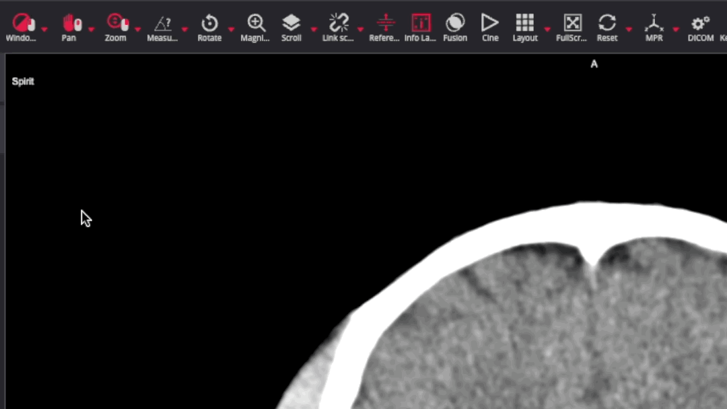Click the A orientation marker
This screenshot has width=727, height=409.
coord(594,65)
